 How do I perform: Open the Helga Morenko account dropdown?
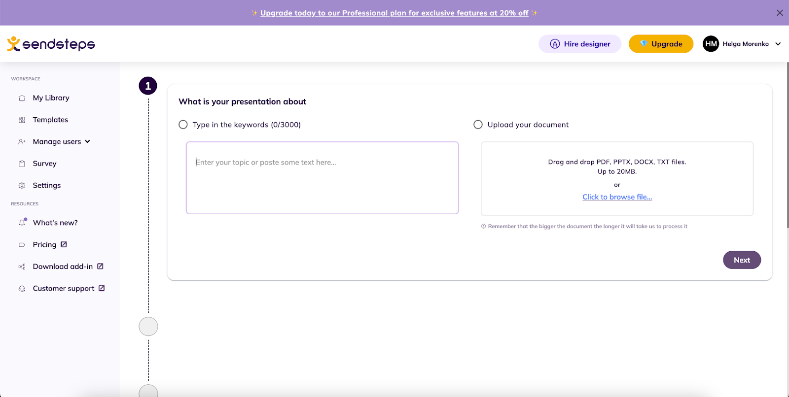click(x=778, y=44)
